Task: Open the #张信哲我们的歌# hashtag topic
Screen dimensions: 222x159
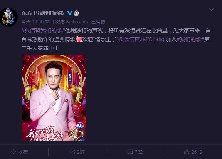Action: (43, 30)
